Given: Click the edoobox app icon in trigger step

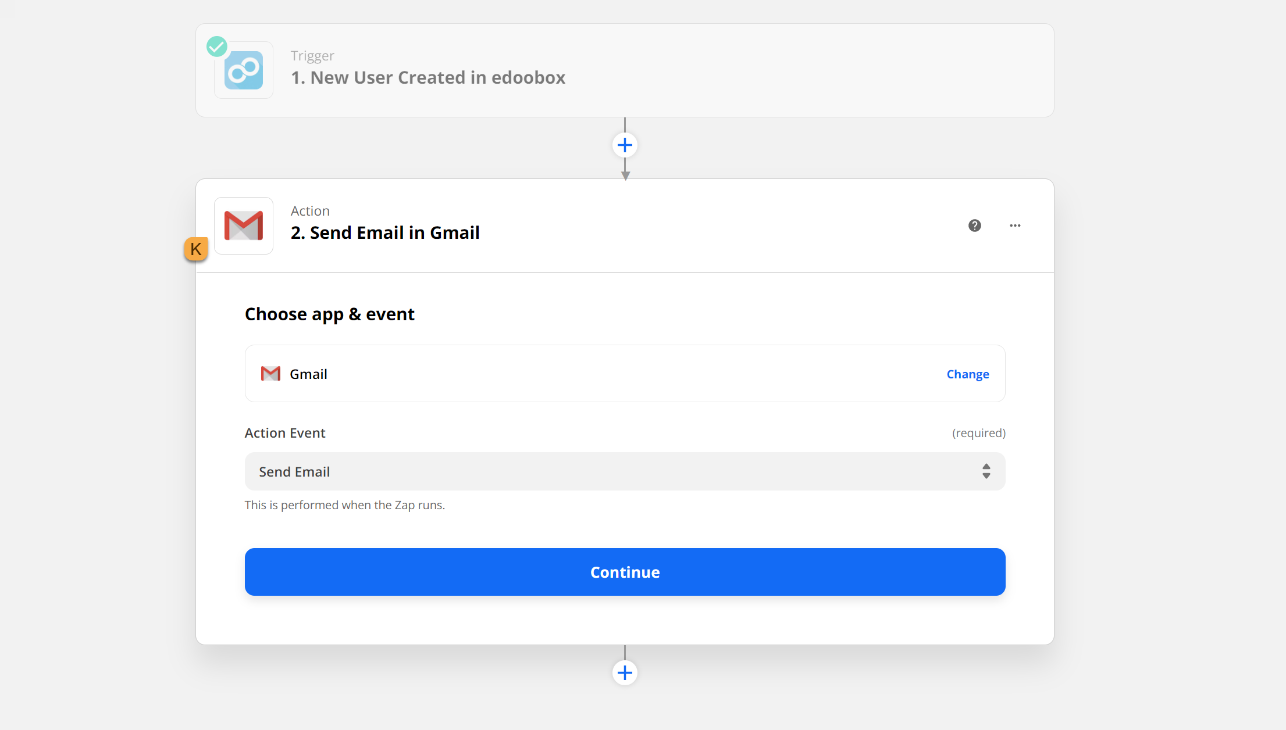Looking at the screenshot, I should [x=244, y=70].
